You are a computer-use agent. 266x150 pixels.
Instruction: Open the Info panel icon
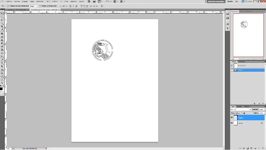pyautogui.click(x=227, y=18)
